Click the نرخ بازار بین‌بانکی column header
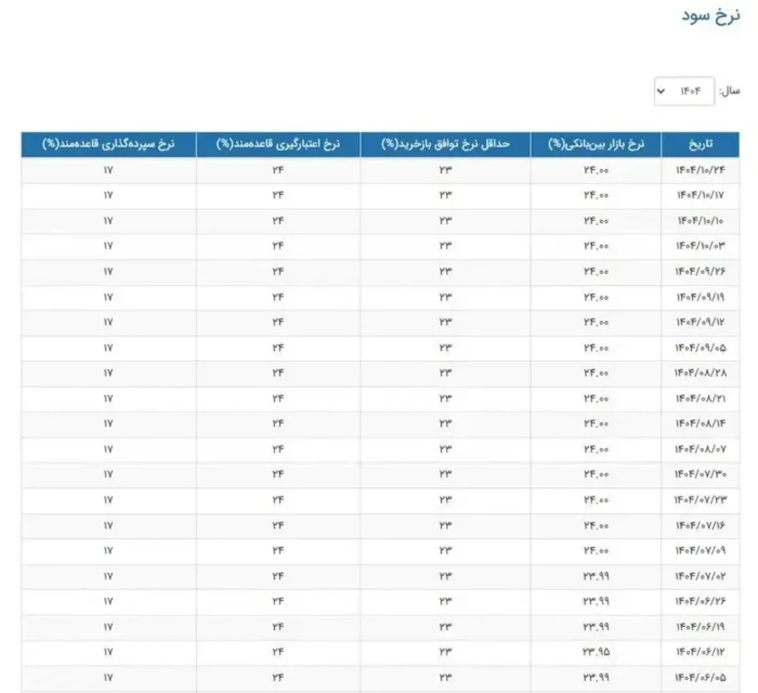This screenshot has width=758, height=693. click(596, 144)
